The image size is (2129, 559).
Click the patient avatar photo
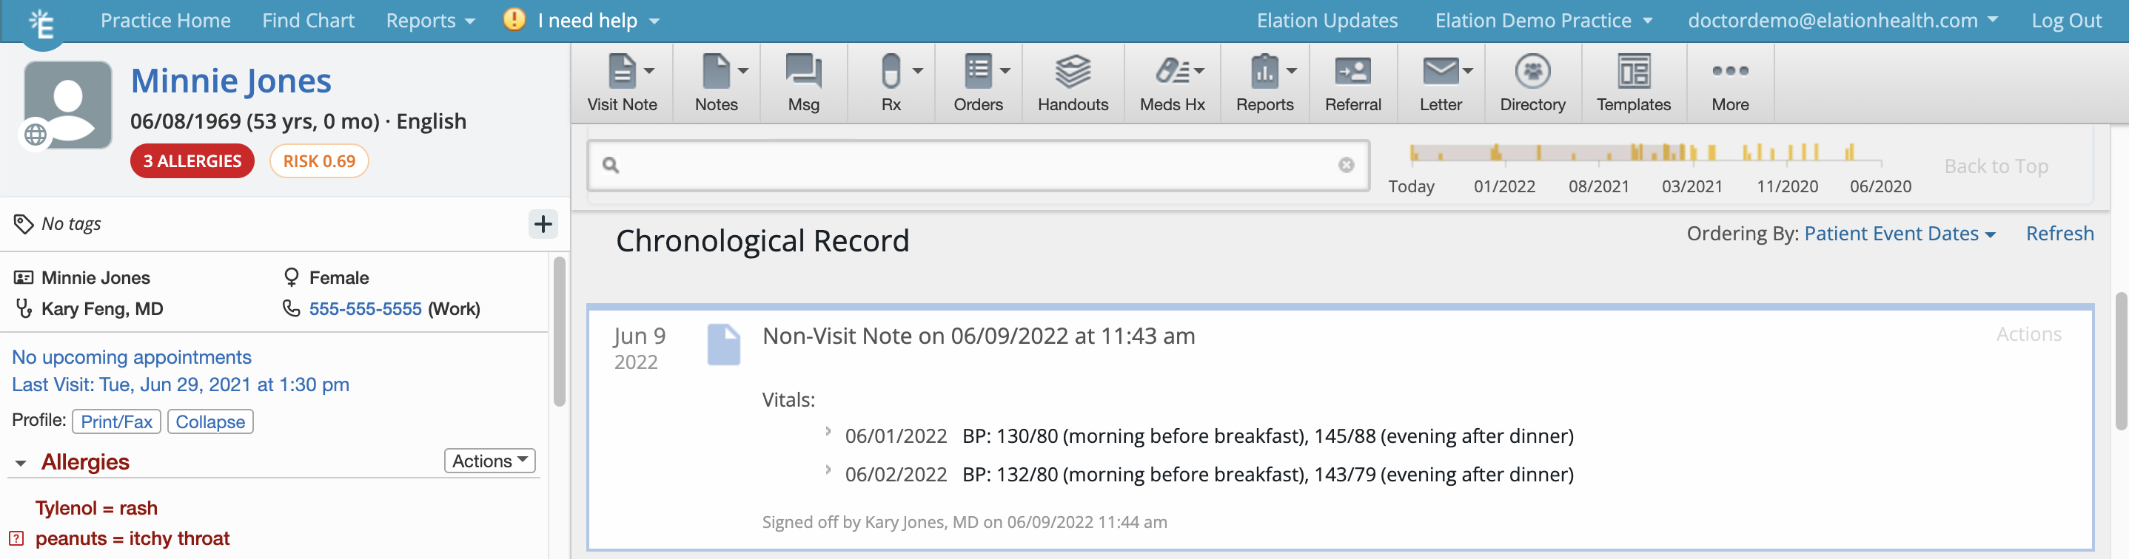[x=68, y=104]
